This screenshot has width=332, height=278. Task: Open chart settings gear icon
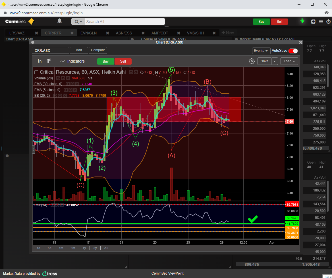[252, 61]
